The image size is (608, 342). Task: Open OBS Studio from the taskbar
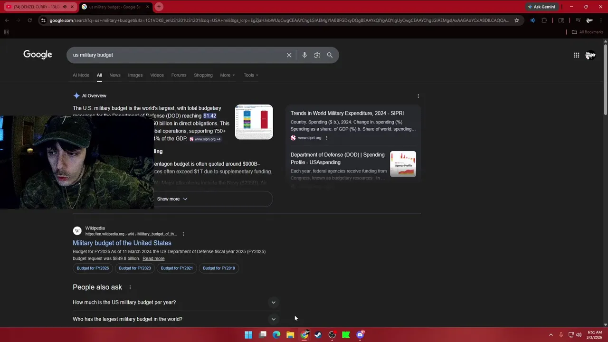[332, 335]
